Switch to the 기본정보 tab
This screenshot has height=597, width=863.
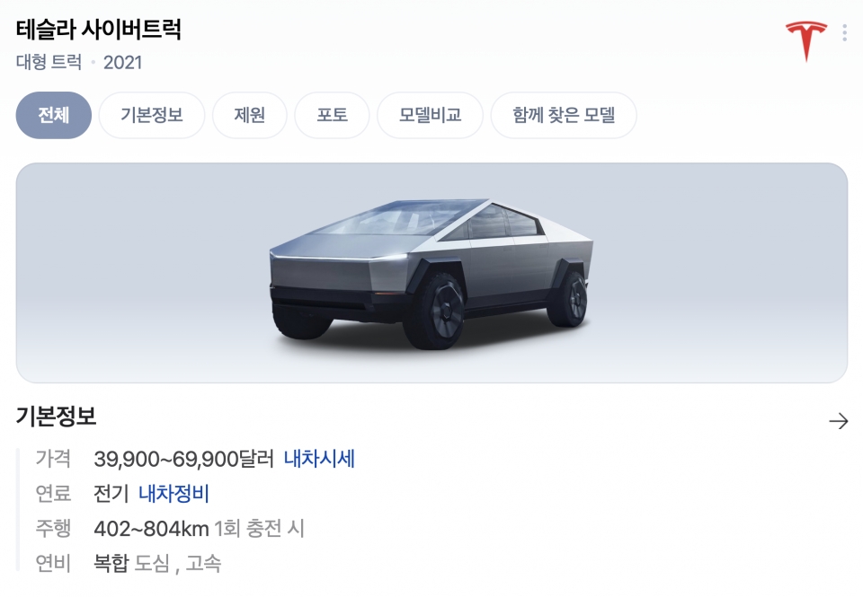[152, 115]
